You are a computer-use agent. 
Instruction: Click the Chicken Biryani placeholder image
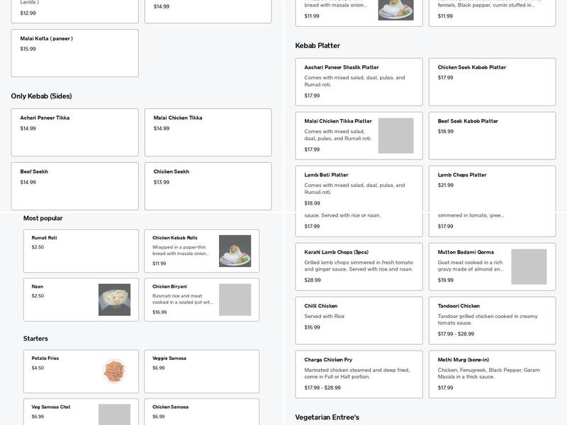tap(235, 300)
